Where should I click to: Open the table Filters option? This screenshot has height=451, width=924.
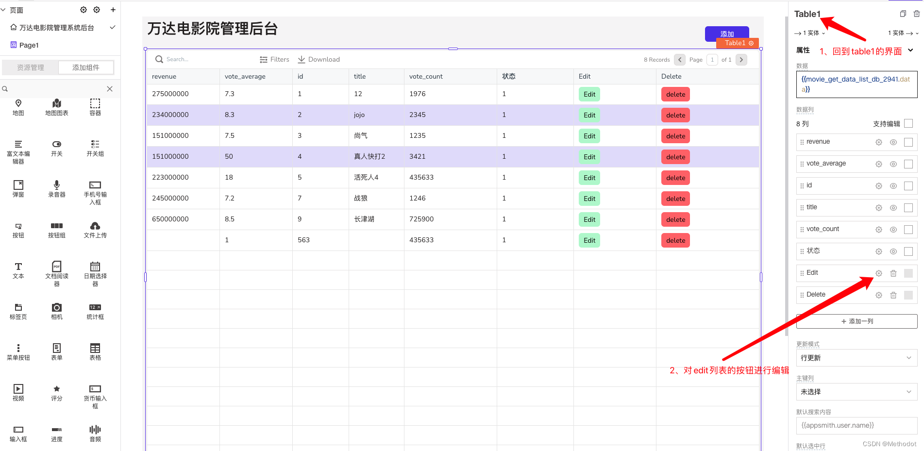click(274, 59)
